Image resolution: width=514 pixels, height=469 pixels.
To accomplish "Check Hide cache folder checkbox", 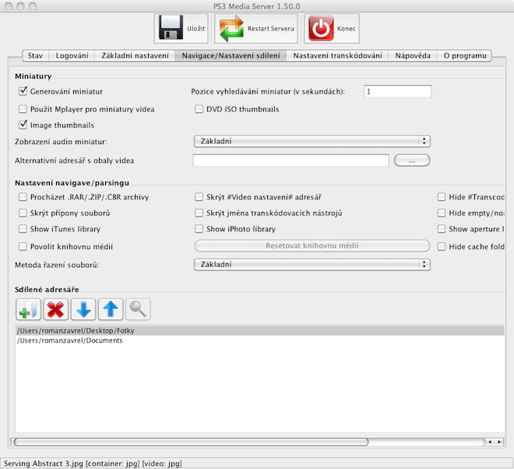I will (x=442, y=246).
